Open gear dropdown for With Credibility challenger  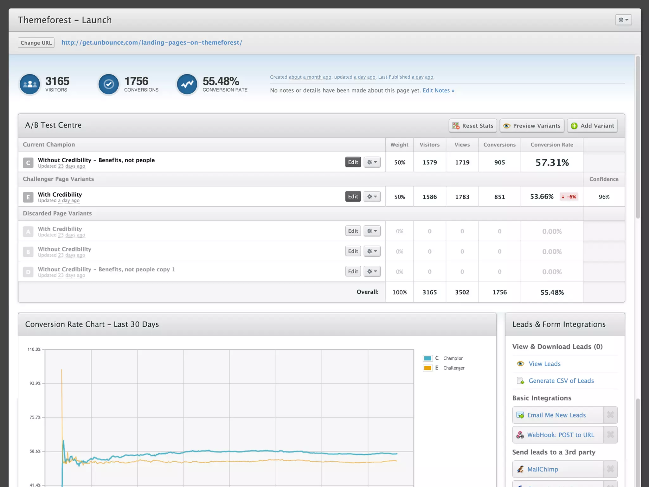click(372, 197)
